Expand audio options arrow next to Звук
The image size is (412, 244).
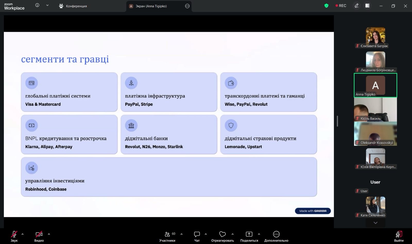(22, 234)
